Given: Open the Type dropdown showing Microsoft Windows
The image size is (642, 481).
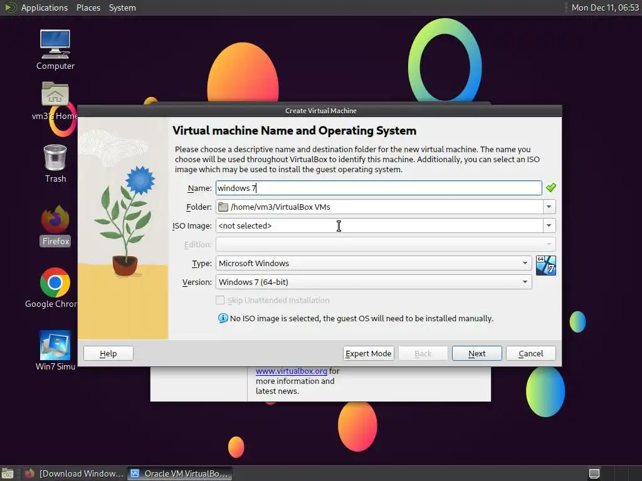Looking at the screenshot, I should 374,264.
